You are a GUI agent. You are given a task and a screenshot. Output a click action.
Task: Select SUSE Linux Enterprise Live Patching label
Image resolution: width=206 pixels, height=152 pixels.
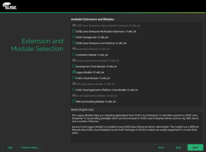tap(101, 43)
